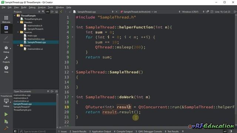Start debugging with the Run-Debug icon
The width and height of the screenshot is (237, 133).
6,122
